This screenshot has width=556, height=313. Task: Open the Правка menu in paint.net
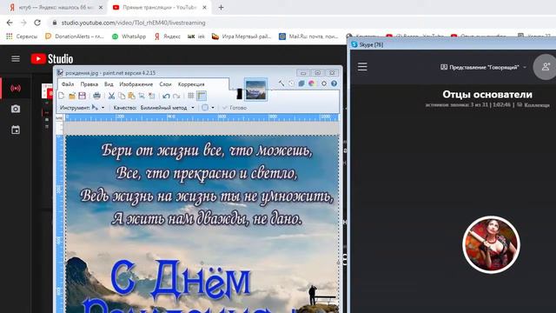click(x=89, y=84)
